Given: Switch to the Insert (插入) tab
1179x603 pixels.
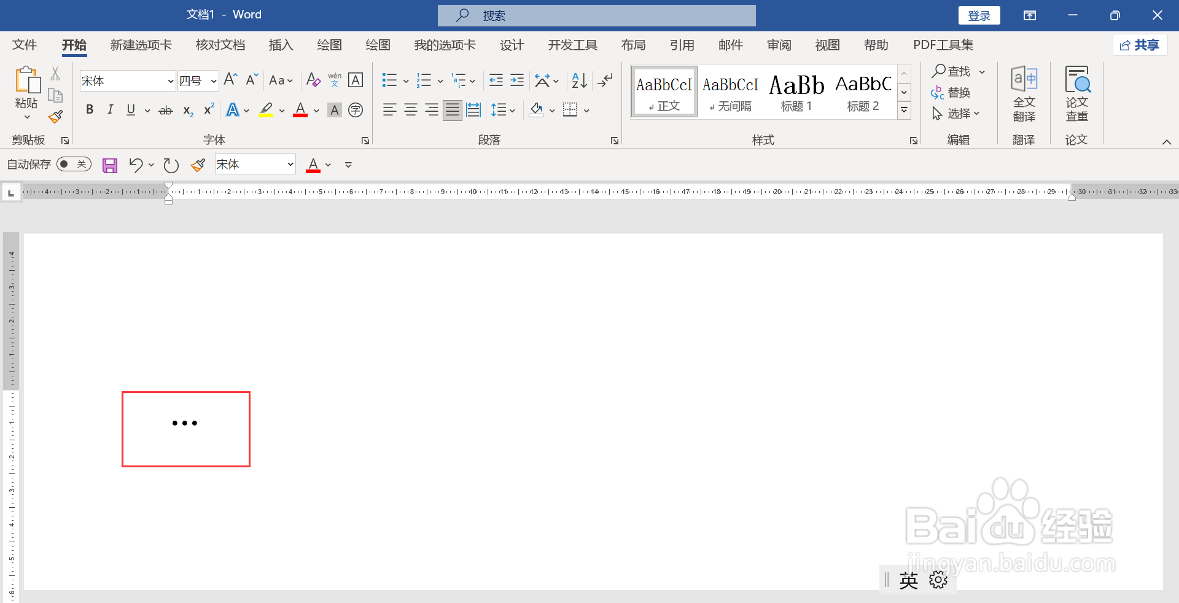Looking at the screenshot, I should click(281, 45).
